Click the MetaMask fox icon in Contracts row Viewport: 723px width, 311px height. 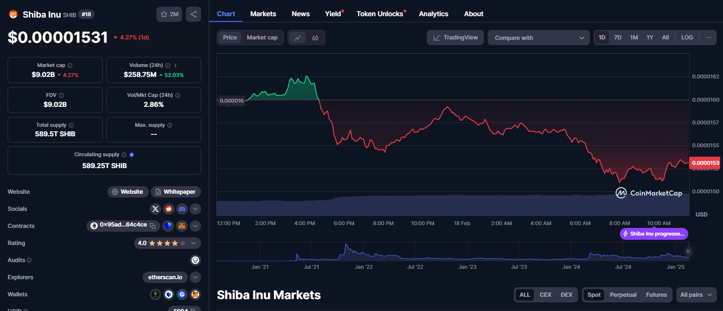[182, 226]
